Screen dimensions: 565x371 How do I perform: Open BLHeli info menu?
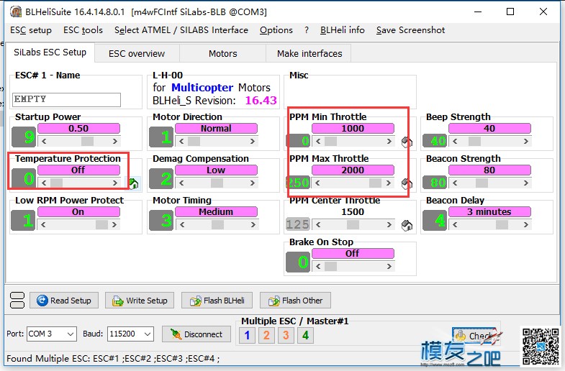[x=343, y=30]
